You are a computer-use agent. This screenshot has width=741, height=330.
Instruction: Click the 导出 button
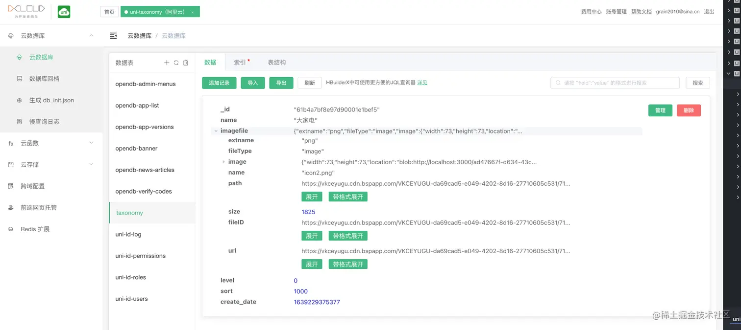coord(281,83)
